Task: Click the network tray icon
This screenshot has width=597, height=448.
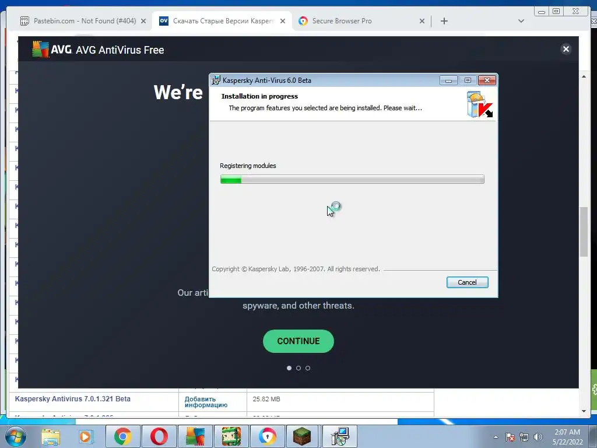Action: (524, 437)
